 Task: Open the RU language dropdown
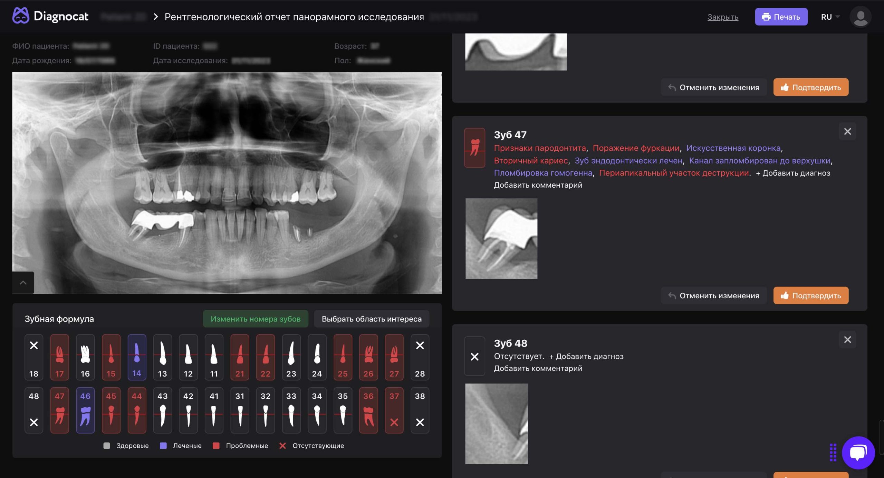click(x=830, y=17)
